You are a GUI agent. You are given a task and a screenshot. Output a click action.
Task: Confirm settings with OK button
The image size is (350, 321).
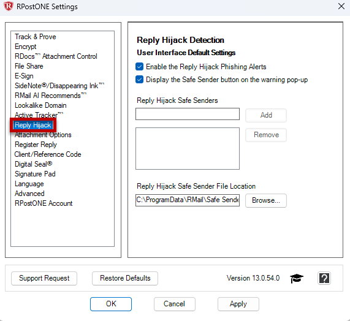pos(111,304)
